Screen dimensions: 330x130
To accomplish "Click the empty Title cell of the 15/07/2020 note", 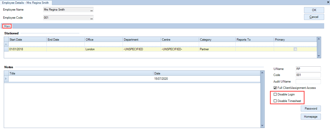I will click(81, 79).
